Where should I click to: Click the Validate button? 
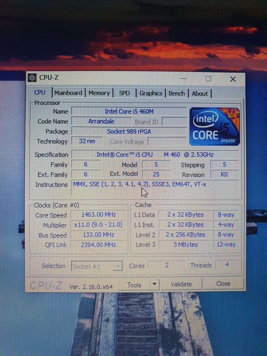click(x=181, y=284)
